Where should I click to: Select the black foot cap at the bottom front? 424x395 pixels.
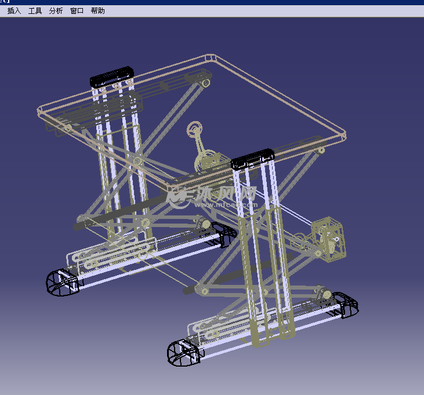(185, 352)
